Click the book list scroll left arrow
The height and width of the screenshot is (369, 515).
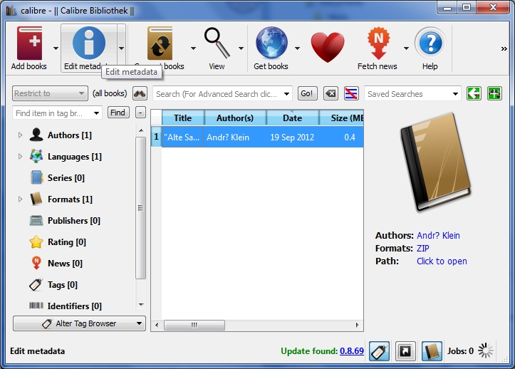[157, 325]
